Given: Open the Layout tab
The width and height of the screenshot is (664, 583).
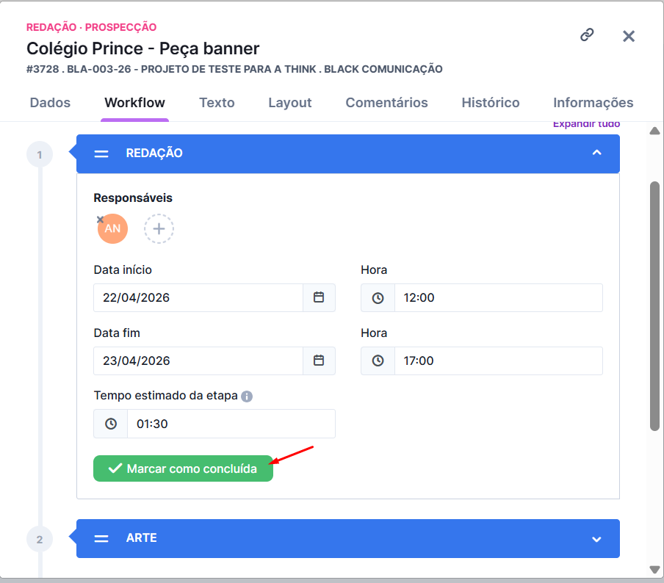Looking at the screenshot, I should (290, 103).
